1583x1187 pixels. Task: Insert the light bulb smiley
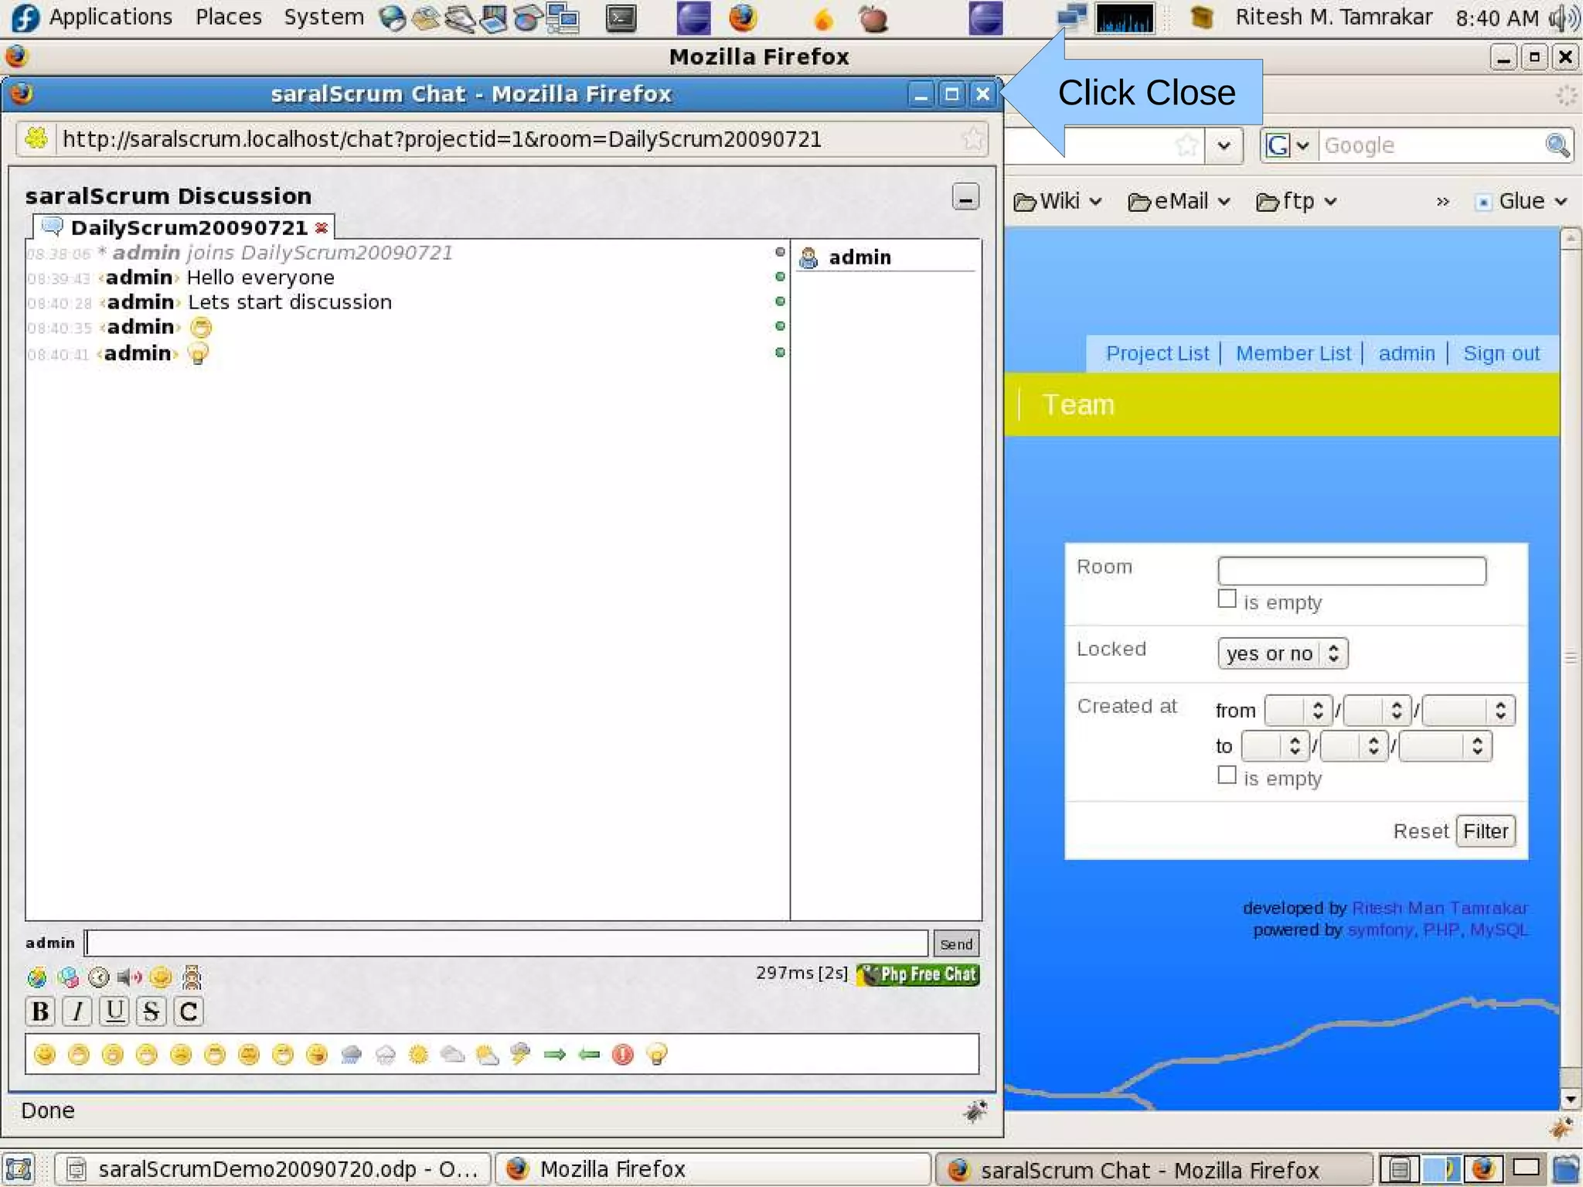tap(656, 1054)
